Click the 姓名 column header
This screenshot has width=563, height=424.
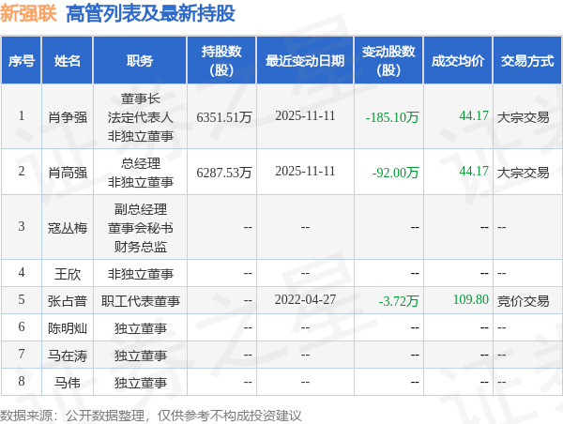(x=68, y=60)
